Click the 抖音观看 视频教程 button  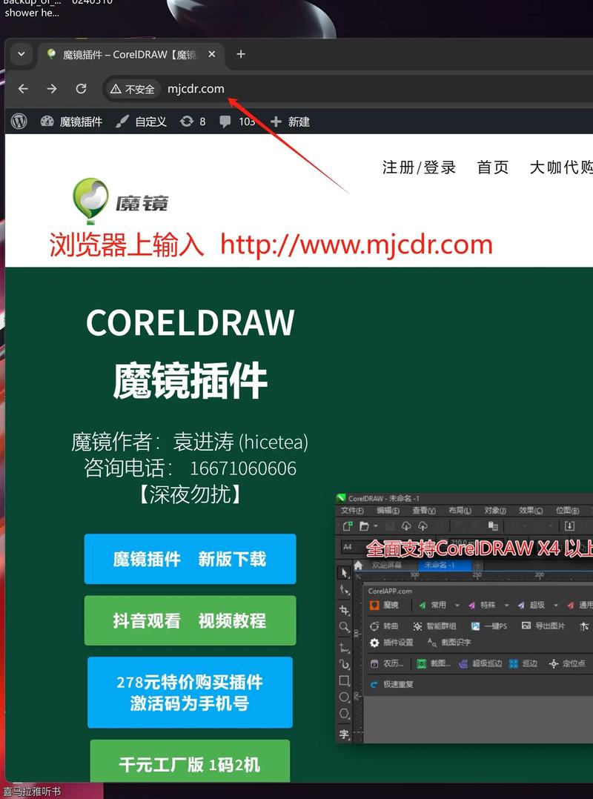pyautogui.click(x=190, y=620)
